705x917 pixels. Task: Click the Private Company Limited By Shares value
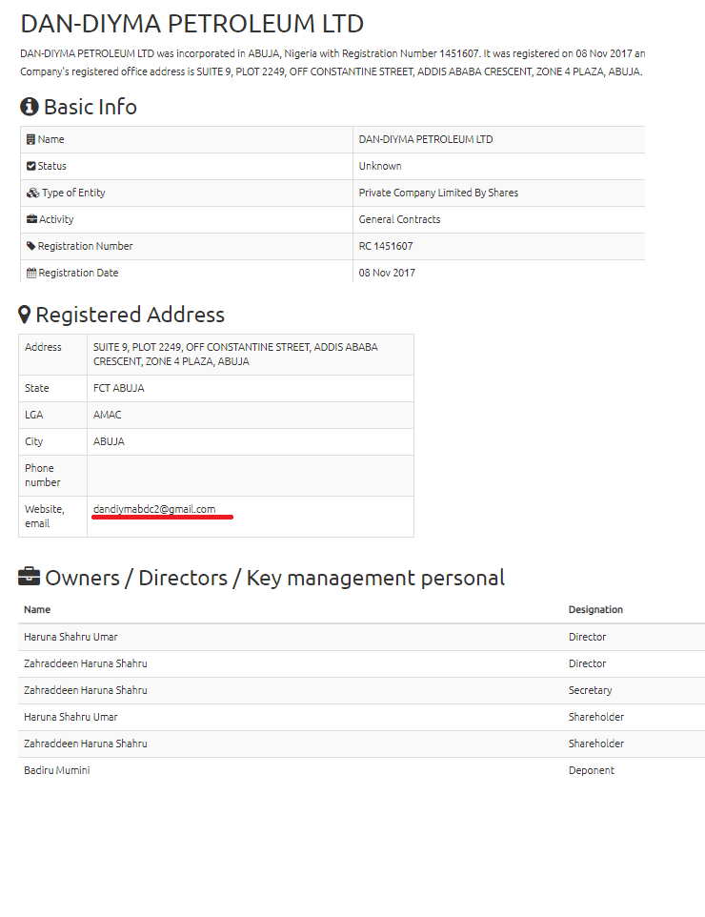[x=438, y=193]
